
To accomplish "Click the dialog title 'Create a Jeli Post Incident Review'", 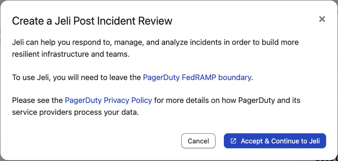I will [92, 21].
